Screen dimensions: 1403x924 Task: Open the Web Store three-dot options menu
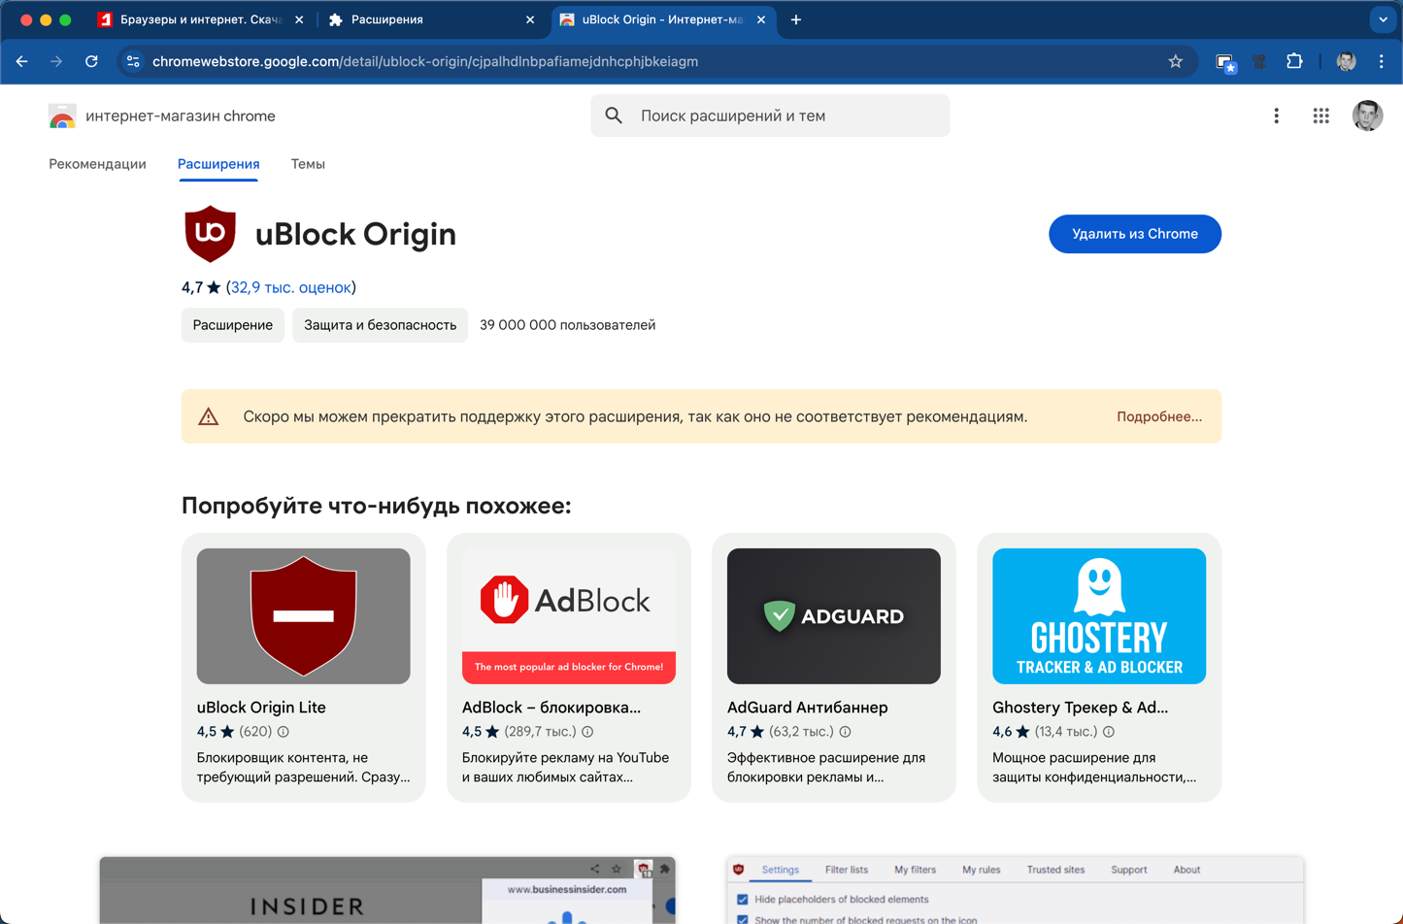tap(1276, 115)
